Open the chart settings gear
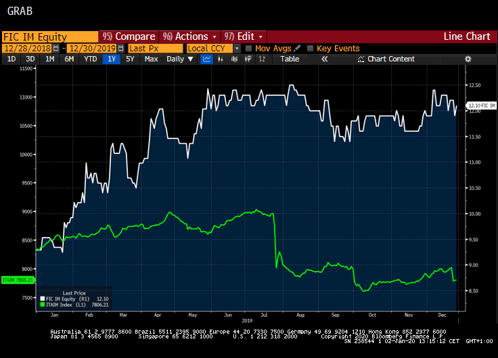Screen dimensions: 498x358 [468, 59]
